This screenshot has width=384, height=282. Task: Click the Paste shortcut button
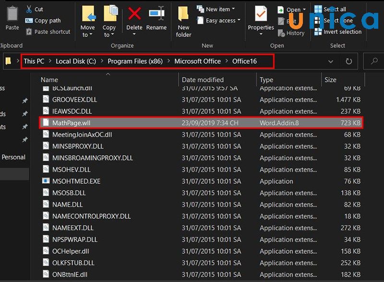click(x=48, y=32)
